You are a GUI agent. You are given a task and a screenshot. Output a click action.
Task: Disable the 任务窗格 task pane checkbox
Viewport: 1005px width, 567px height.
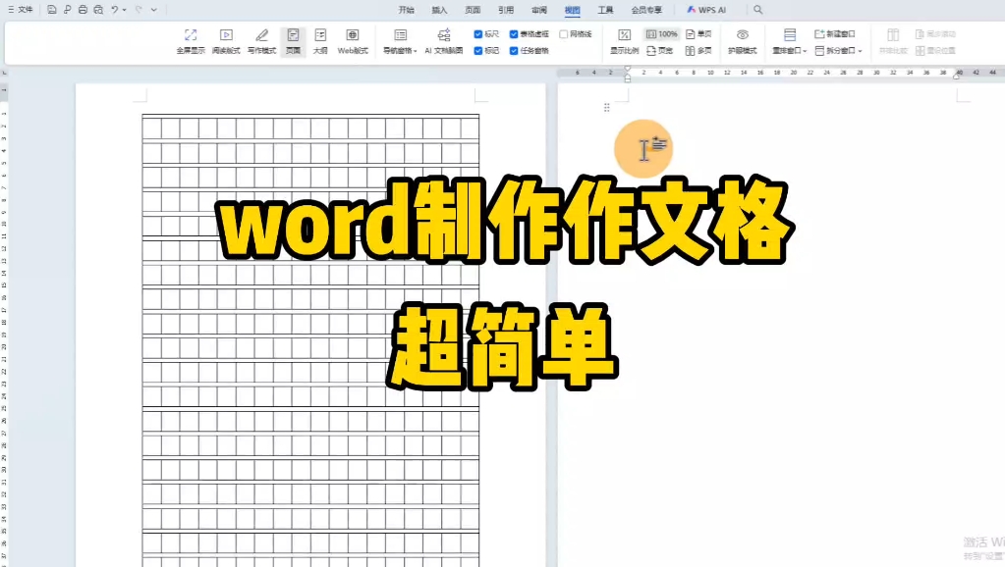[514, 51]
